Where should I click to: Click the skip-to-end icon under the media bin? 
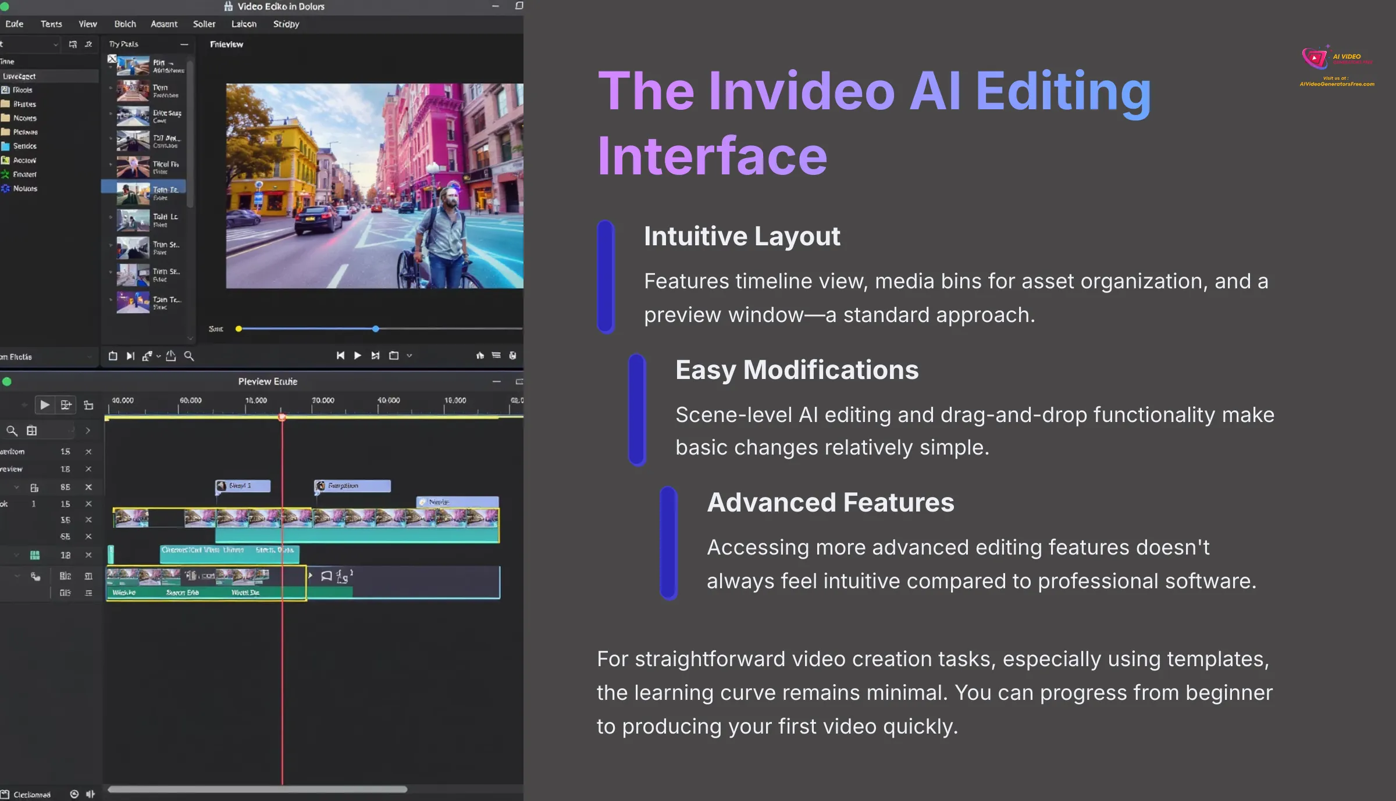130,356
